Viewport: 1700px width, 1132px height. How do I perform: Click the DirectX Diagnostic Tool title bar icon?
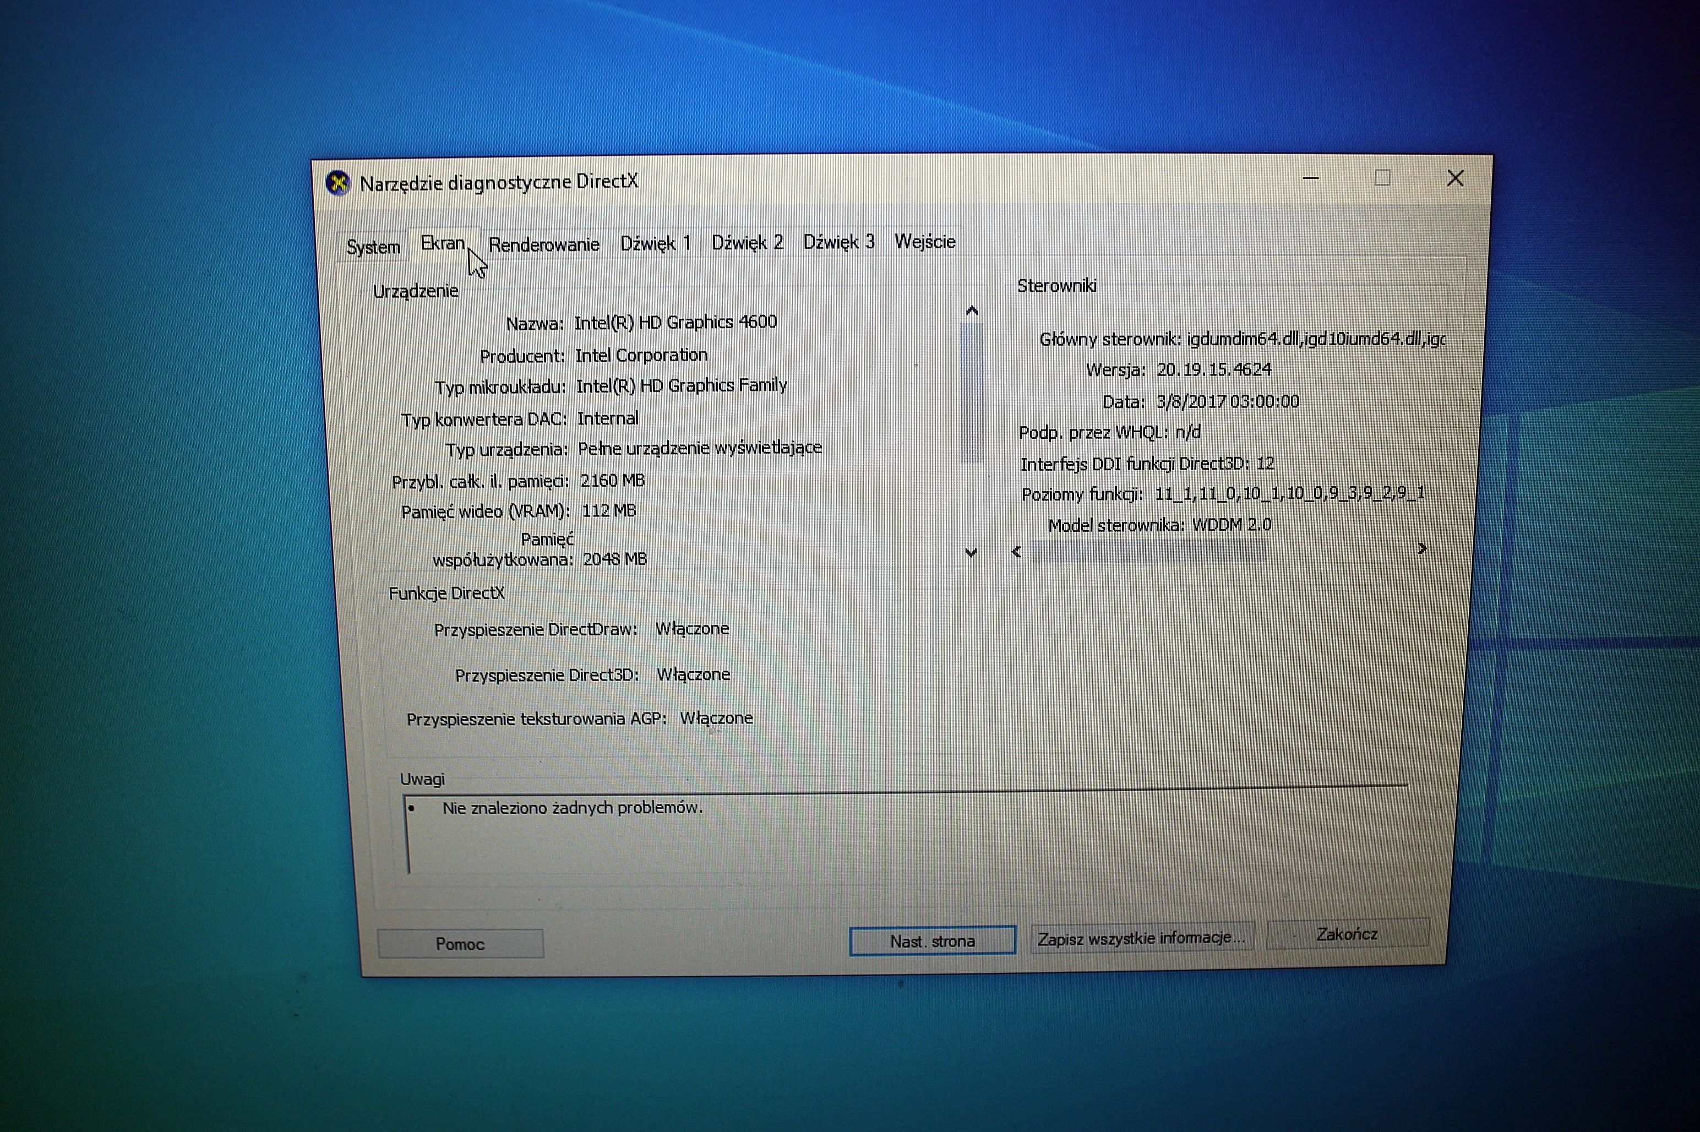339,182
